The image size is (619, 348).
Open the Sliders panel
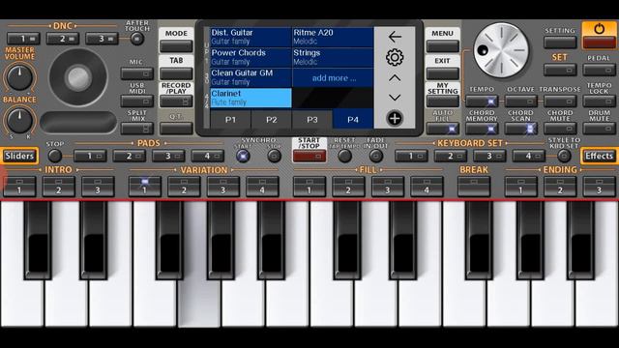(19, 156)
